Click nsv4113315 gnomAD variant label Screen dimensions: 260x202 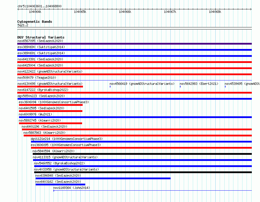pos(65,157)
